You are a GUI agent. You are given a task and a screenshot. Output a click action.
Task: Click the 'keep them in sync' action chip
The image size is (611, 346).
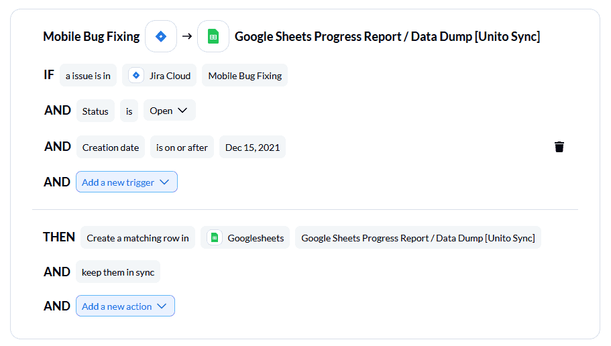click(118, 272)
